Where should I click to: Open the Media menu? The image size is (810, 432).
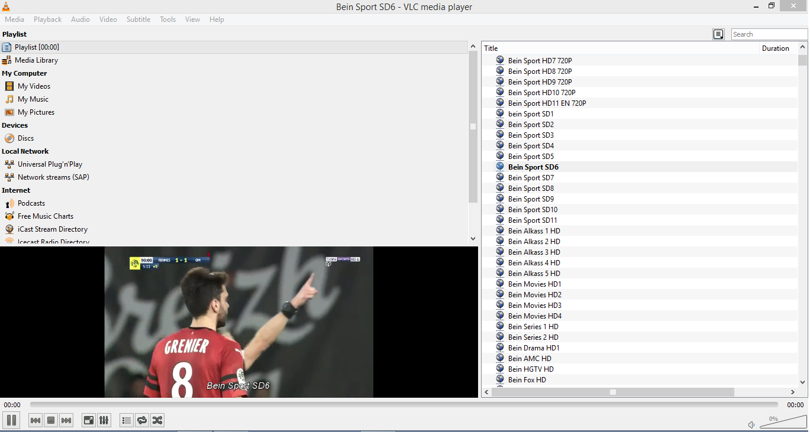14,20
